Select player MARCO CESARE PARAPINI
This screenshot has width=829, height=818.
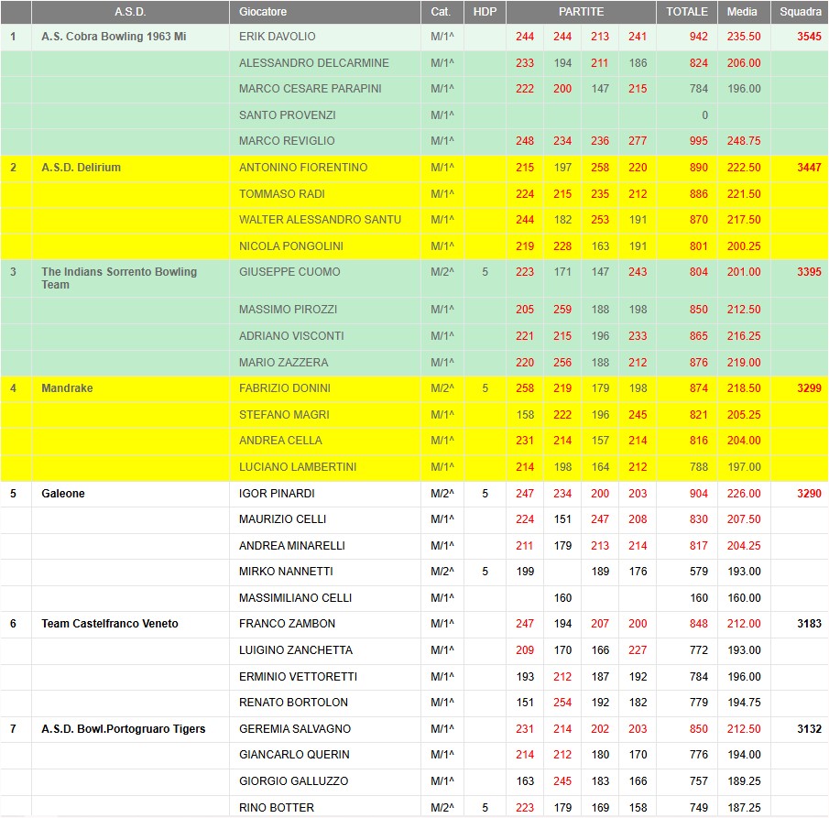[311, 88]
